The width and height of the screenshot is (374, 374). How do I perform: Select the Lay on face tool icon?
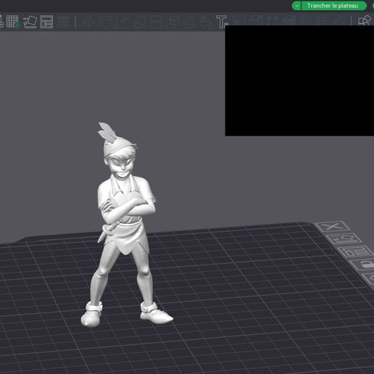pos(139,22)
